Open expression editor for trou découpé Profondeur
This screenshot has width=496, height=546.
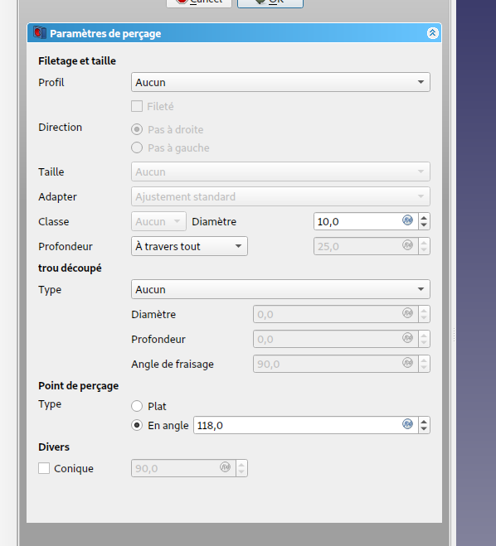(407, 338)
